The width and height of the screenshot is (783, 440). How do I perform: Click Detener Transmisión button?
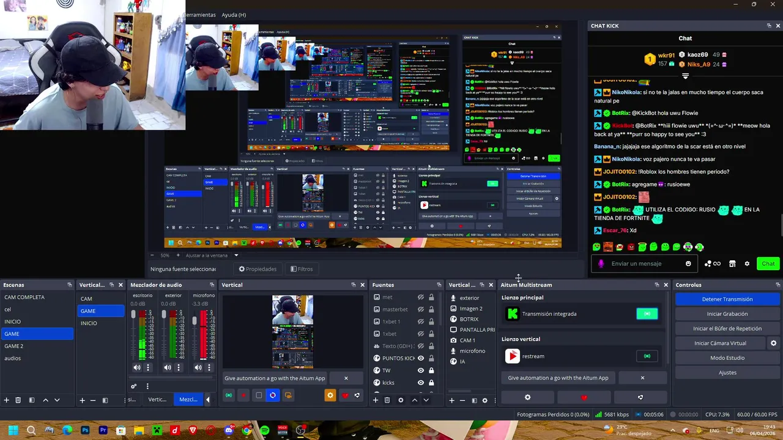[x=727, y=299]
